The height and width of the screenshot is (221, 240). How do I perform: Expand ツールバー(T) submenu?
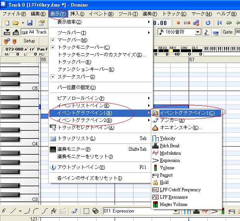pos(101,33)
